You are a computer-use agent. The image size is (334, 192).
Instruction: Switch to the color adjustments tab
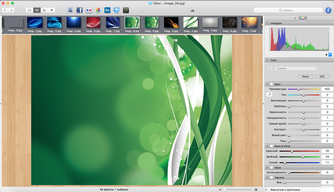tap(302, 18)
